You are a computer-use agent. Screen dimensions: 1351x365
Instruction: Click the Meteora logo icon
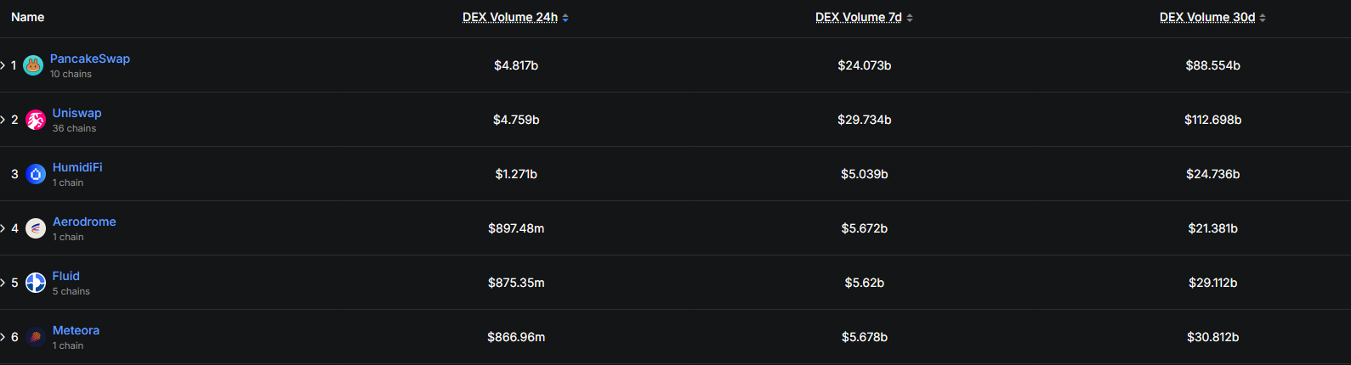[x=36, y=337]
